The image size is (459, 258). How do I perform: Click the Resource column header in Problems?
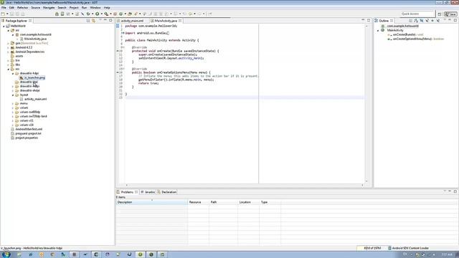click(x=198, y=202)
